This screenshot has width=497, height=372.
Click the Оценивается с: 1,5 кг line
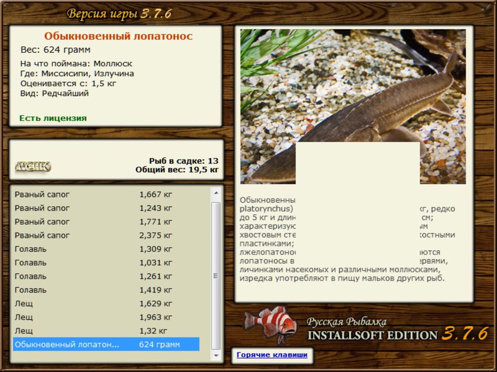click(x=68, y=84)
